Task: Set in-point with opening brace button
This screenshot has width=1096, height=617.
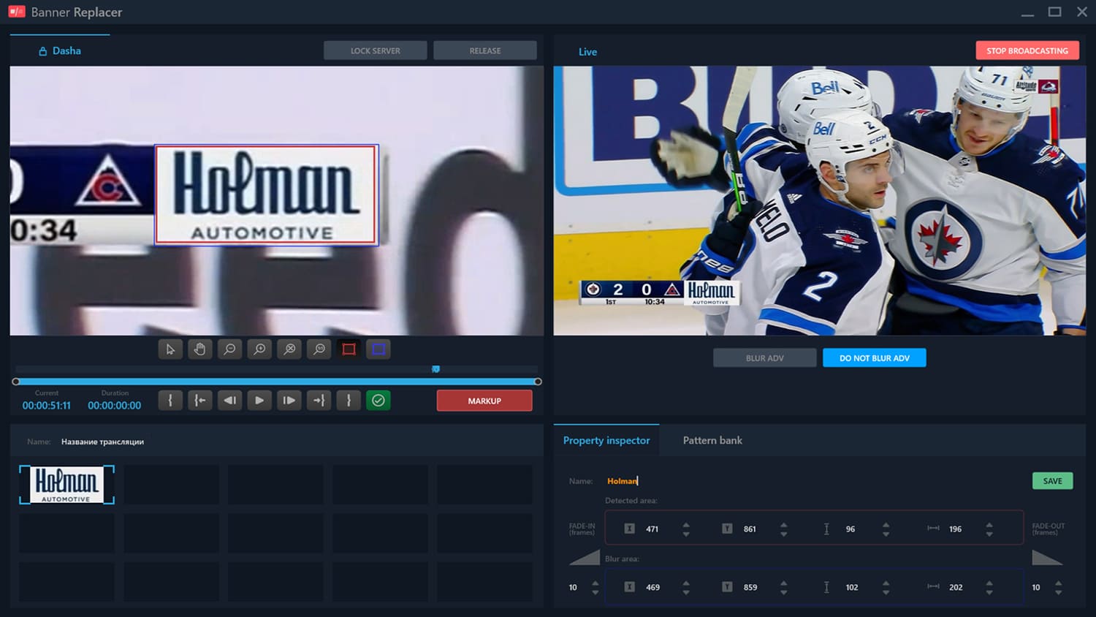Action: coord(170,401)
